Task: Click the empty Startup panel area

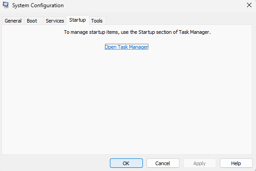Action: pyautogui.click(x=127, y=101)
